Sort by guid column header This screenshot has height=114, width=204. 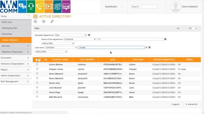click(113, 60)
